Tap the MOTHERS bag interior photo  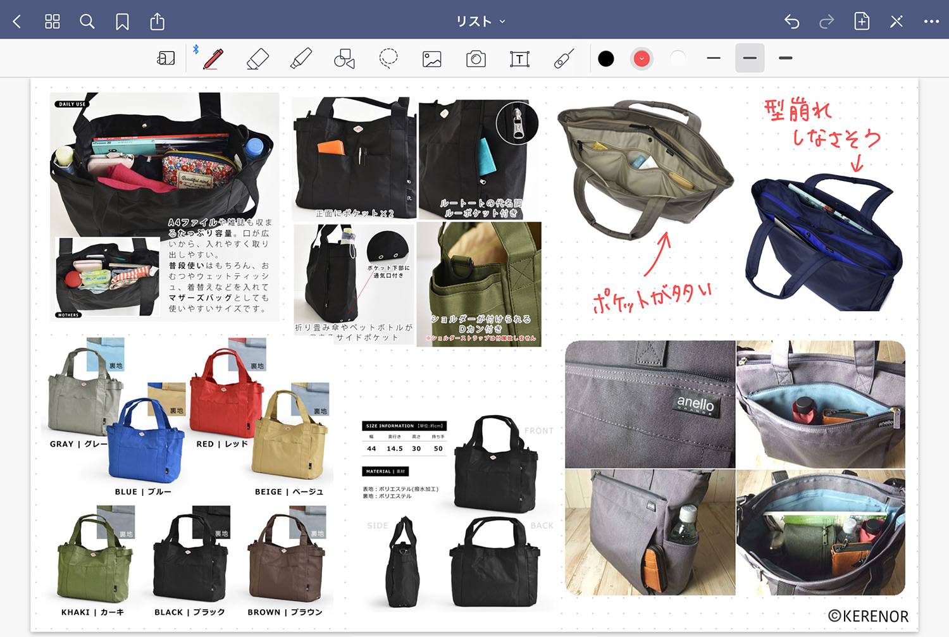click(108, 277)
